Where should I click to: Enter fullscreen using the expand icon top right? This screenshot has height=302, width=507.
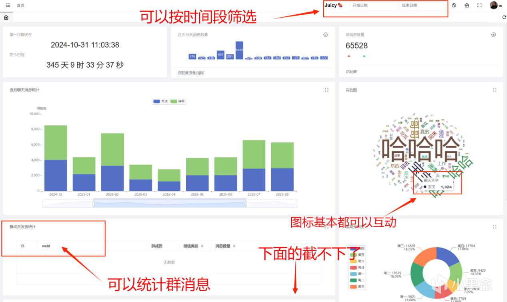480,5
